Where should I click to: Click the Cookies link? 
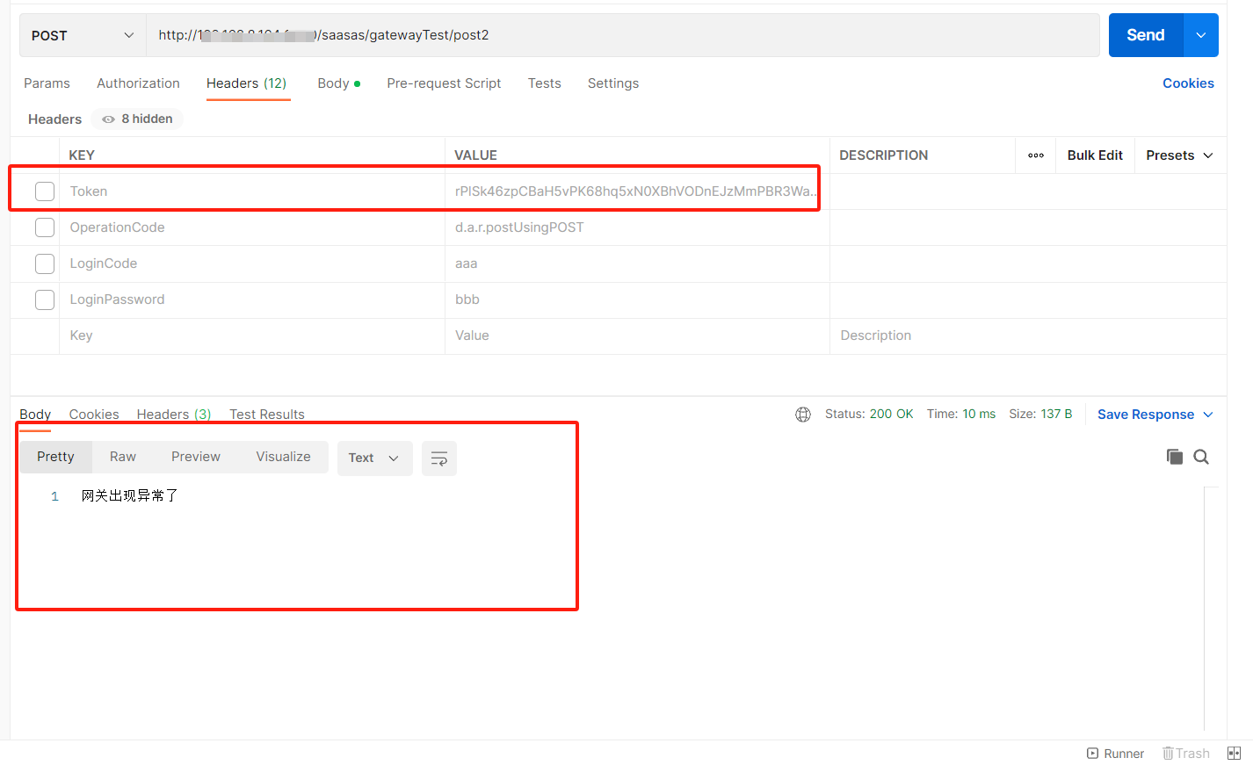pos(1188,83)
